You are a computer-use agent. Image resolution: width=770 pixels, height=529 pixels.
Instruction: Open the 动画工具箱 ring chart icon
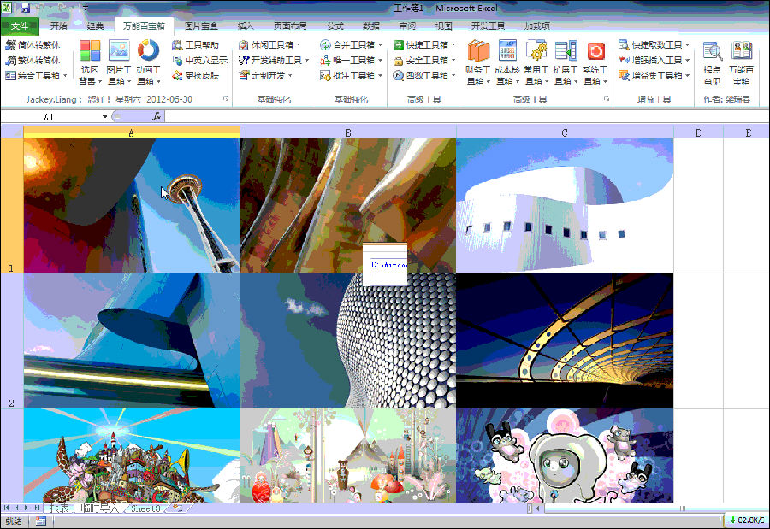(148, 52)
